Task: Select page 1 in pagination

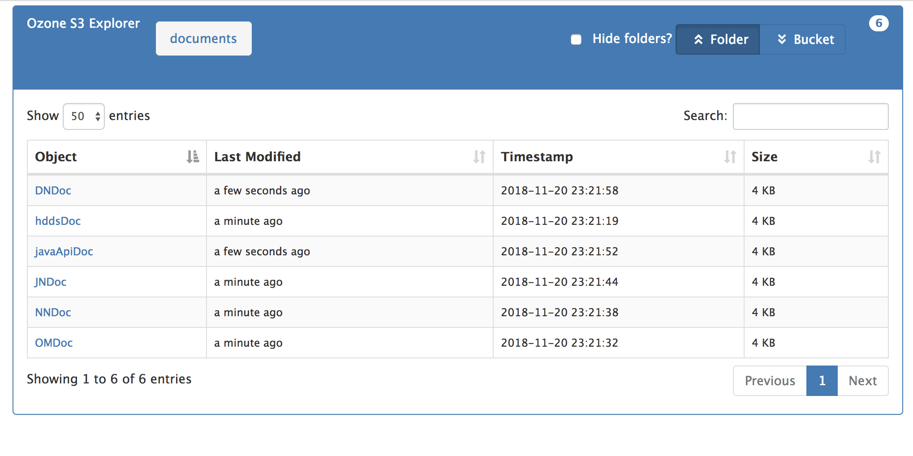Action: [x=822, y=381]
